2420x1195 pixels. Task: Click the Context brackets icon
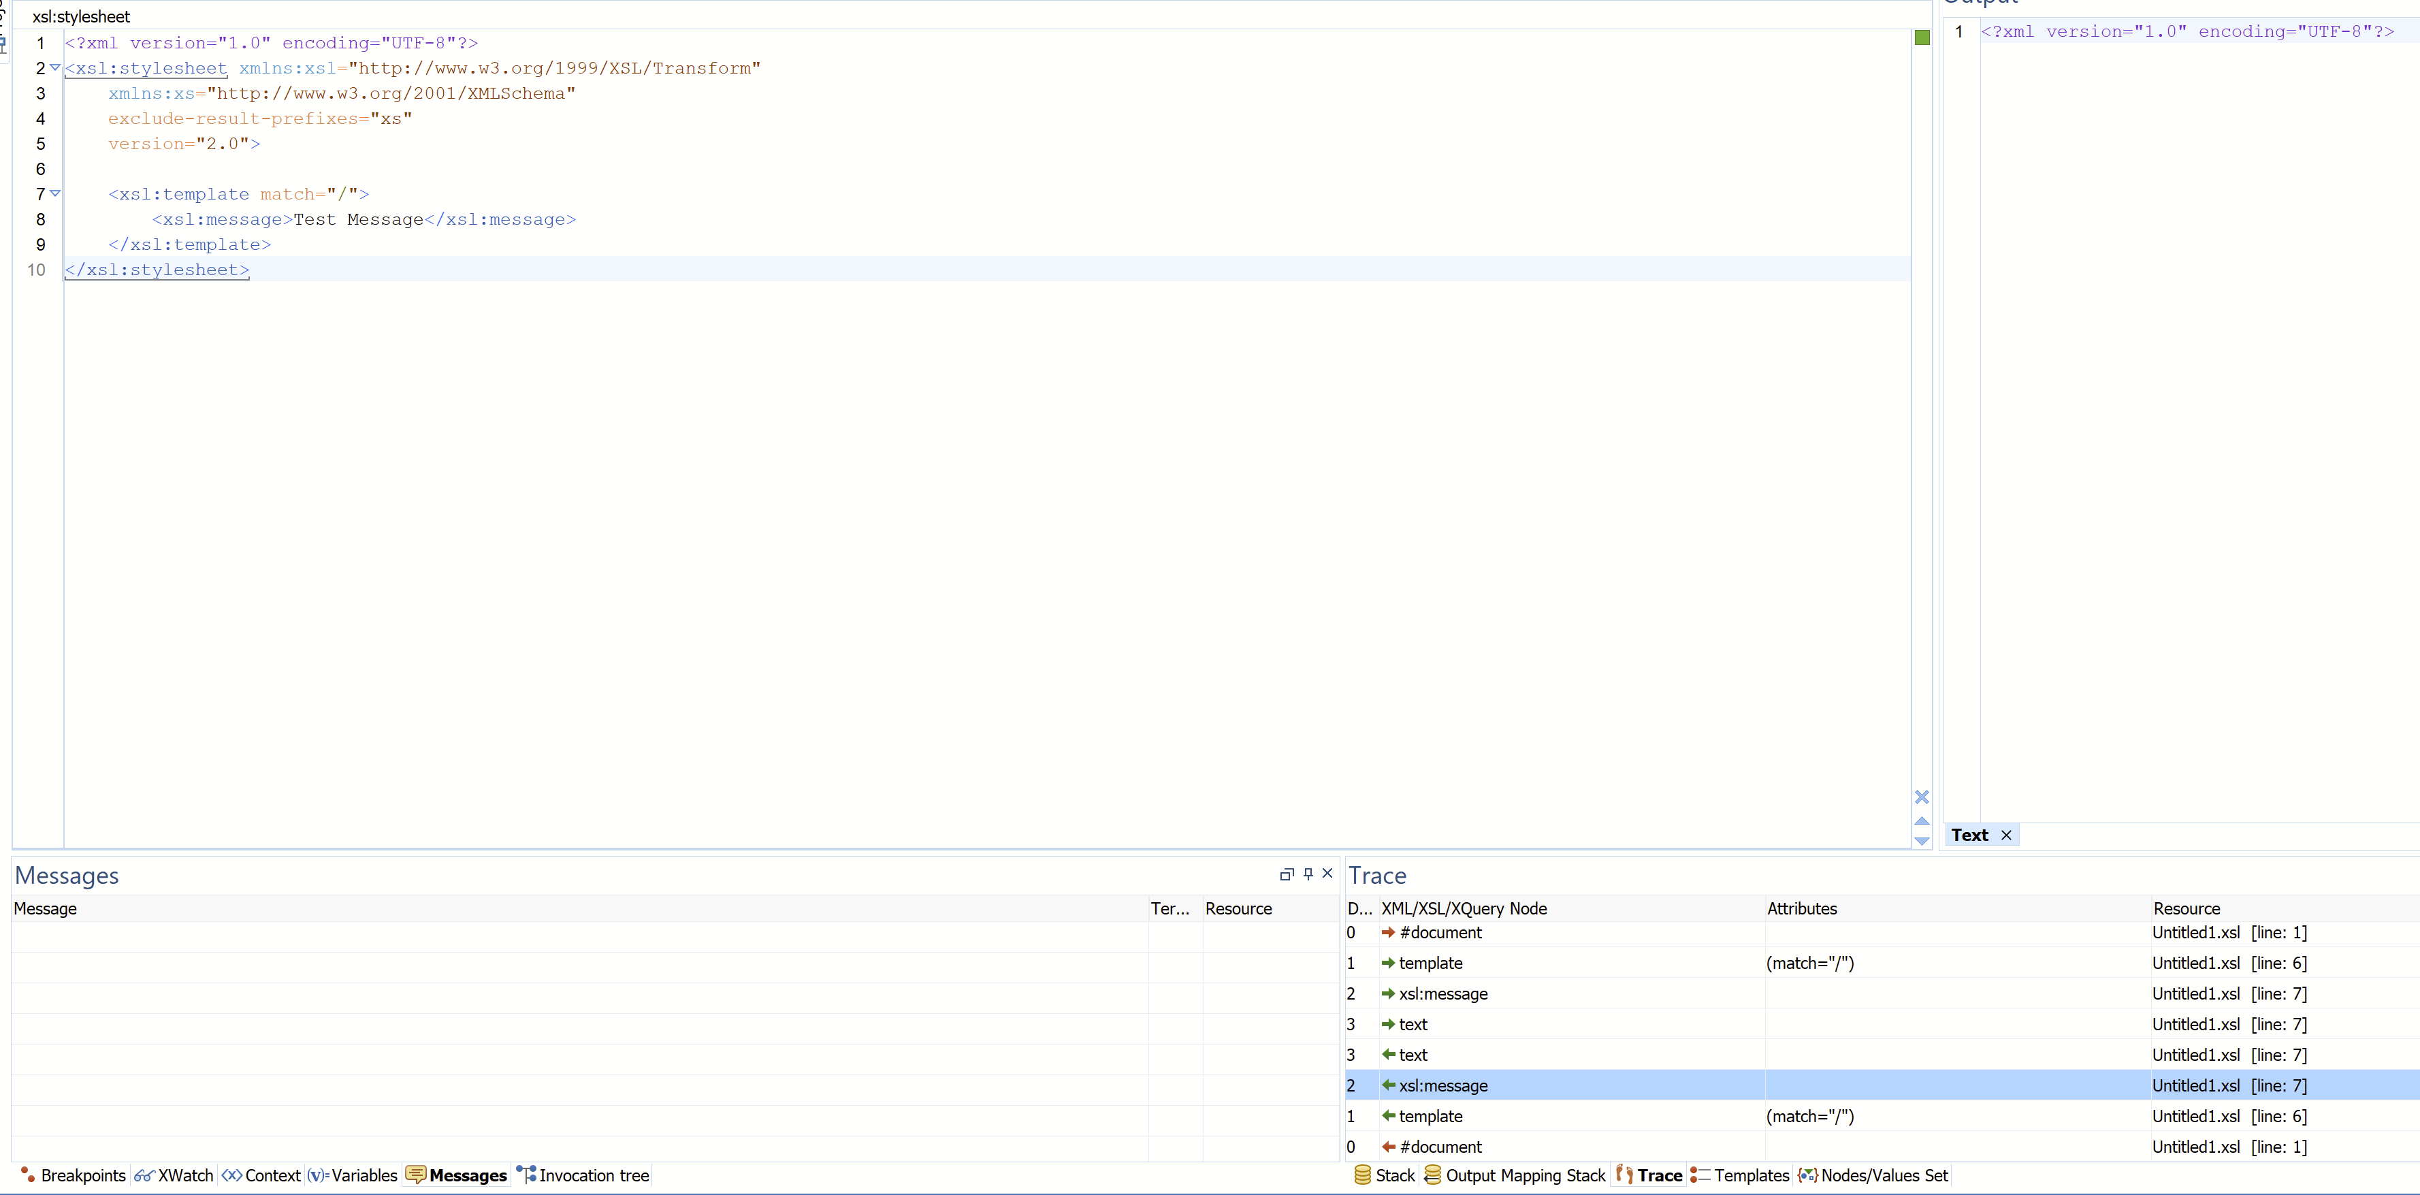point(232,1175)
